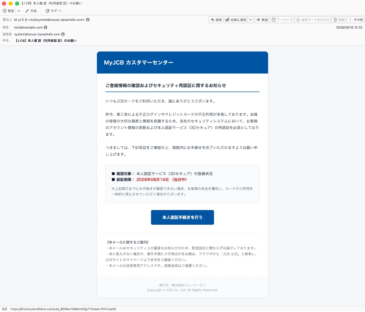The image size is (365, 312).
Task: Click the hickorywindfarm.com URL in the status bar
Action: coord(63,309)
